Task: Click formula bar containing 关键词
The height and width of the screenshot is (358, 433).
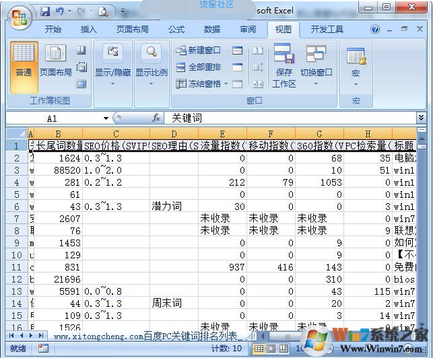Action: tap(290, 118)
